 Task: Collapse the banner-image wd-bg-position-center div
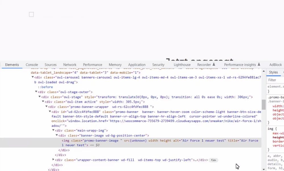(57, 135)
